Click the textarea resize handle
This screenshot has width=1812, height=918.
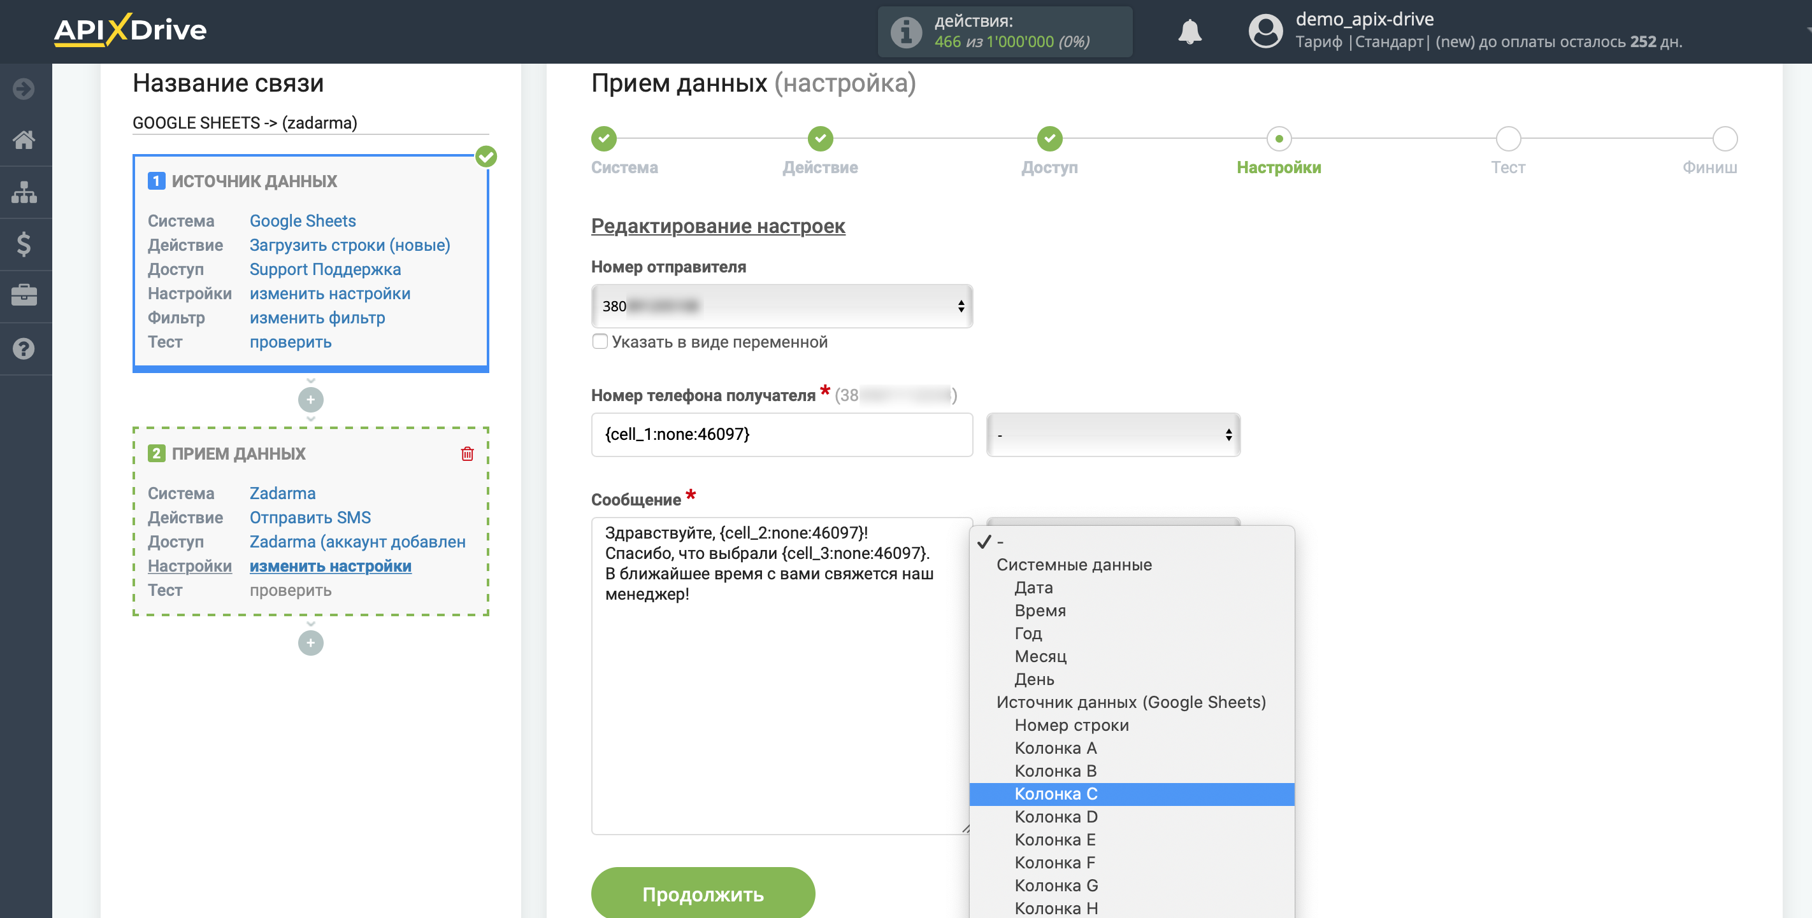point(966,828)
